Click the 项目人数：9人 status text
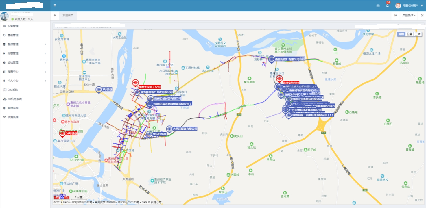 click(24, 19)
